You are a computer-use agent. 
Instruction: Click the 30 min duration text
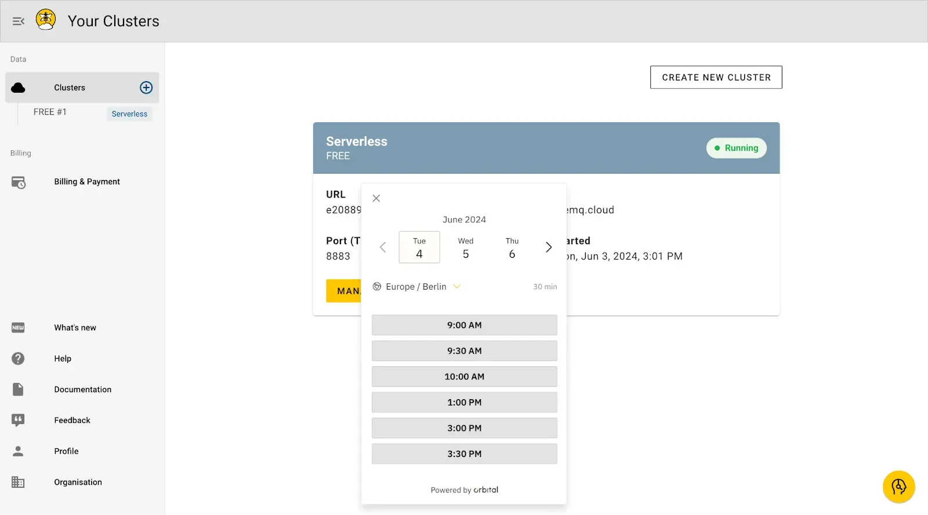click(x=545, y=287)
